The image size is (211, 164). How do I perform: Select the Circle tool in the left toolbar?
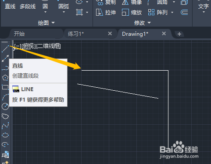click(x=5, y=106)
